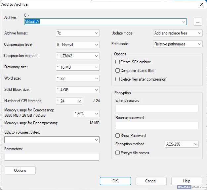Open the Update mode dropdown
Viewport: 207px width, 190px height.
[178, 33]
